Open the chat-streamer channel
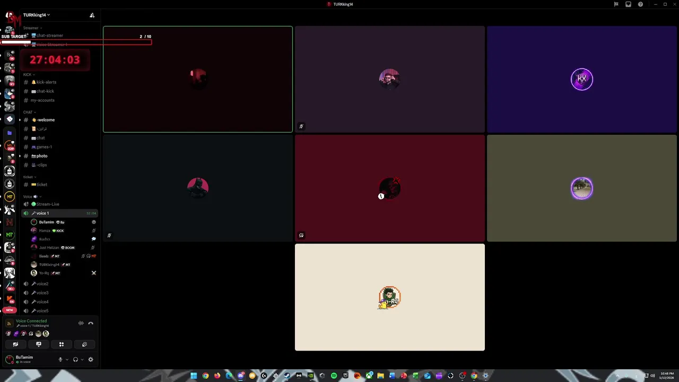The height and width of the screenshot is (382, 679). click(59, 36)
